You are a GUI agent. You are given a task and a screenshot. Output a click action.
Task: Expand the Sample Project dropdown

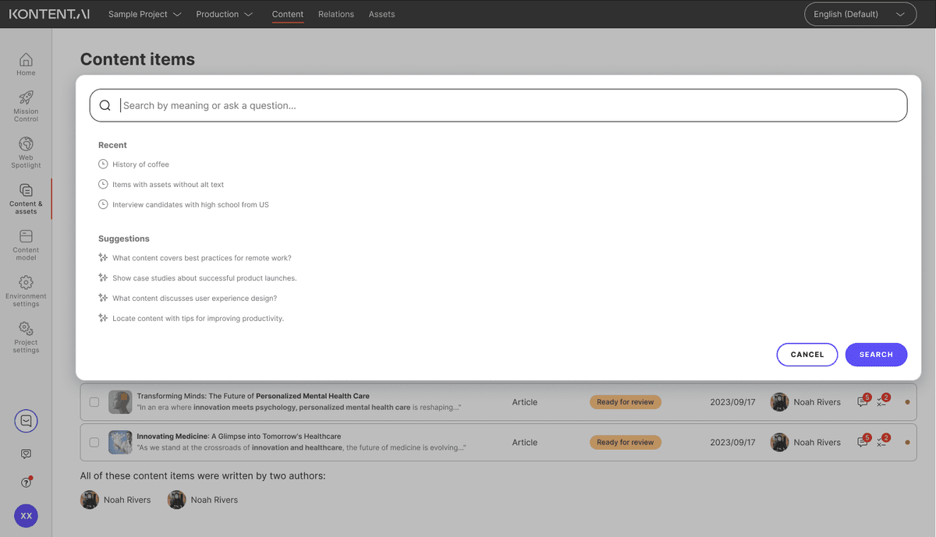(144, 14)
